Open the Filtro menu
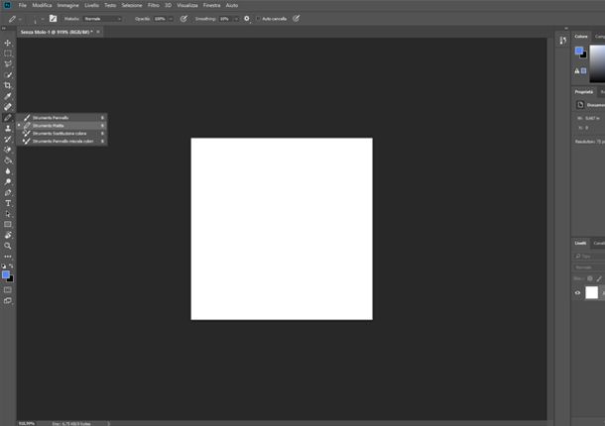 pyautogui.click(x=153, y=5)
